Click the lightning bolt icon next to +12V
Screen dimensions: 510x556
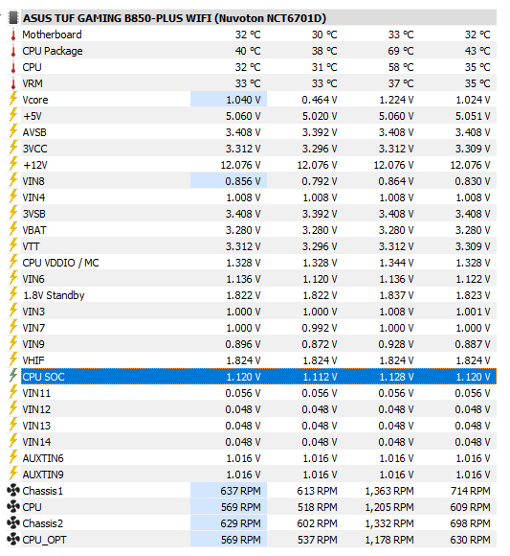(13, 165)
